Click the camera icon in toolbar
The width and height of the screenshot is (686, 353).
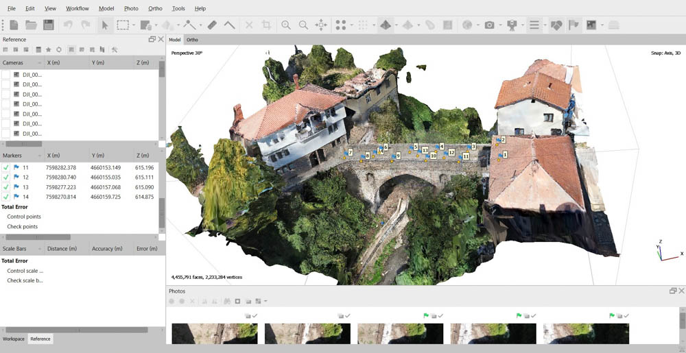(x=489, y=25)
